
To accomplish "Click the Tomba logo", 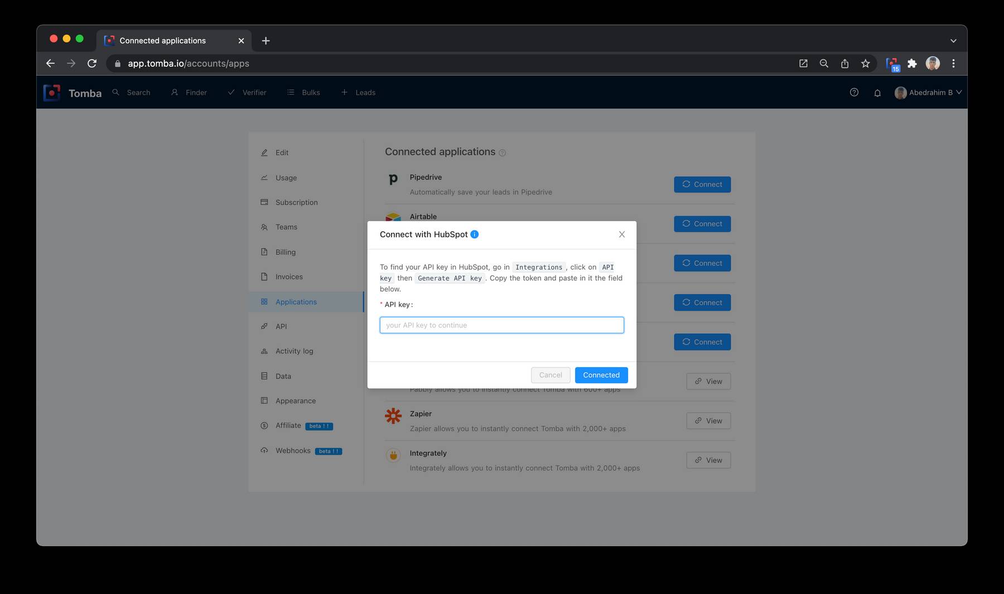I will [x=73, y=92].
